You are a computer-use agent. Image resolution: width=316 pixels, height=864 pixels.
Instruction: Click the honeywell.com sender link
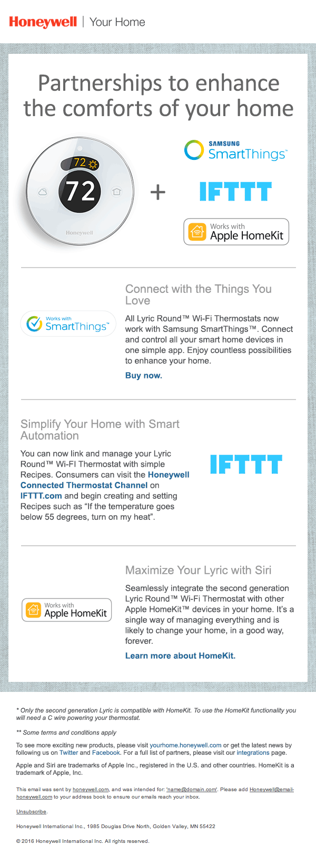[91, 790]
